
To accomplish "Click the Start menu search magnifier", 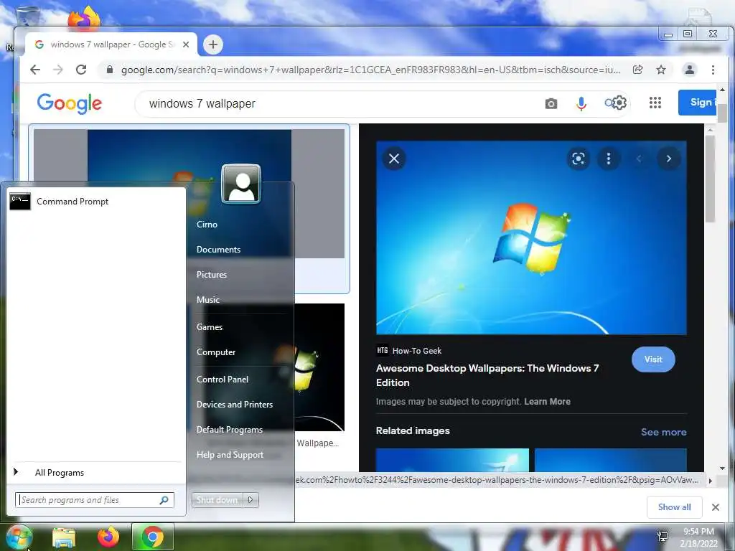I will tap(164, 500).
